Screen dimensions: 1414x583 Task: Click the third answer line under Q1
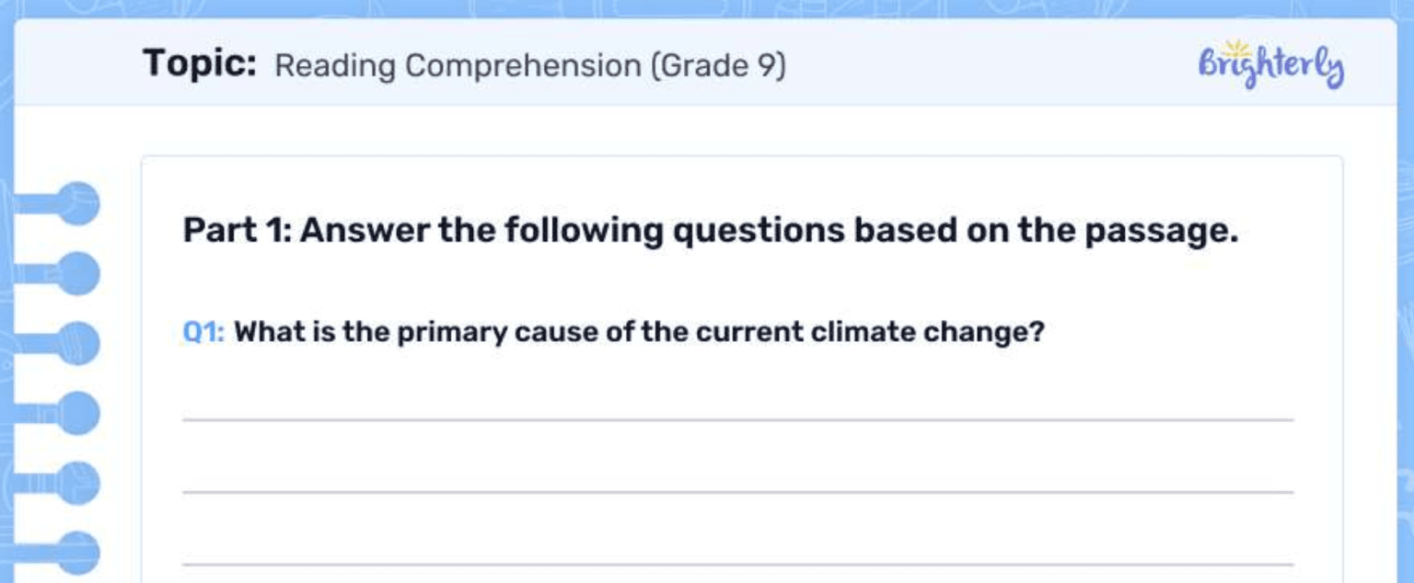point(737,564)
